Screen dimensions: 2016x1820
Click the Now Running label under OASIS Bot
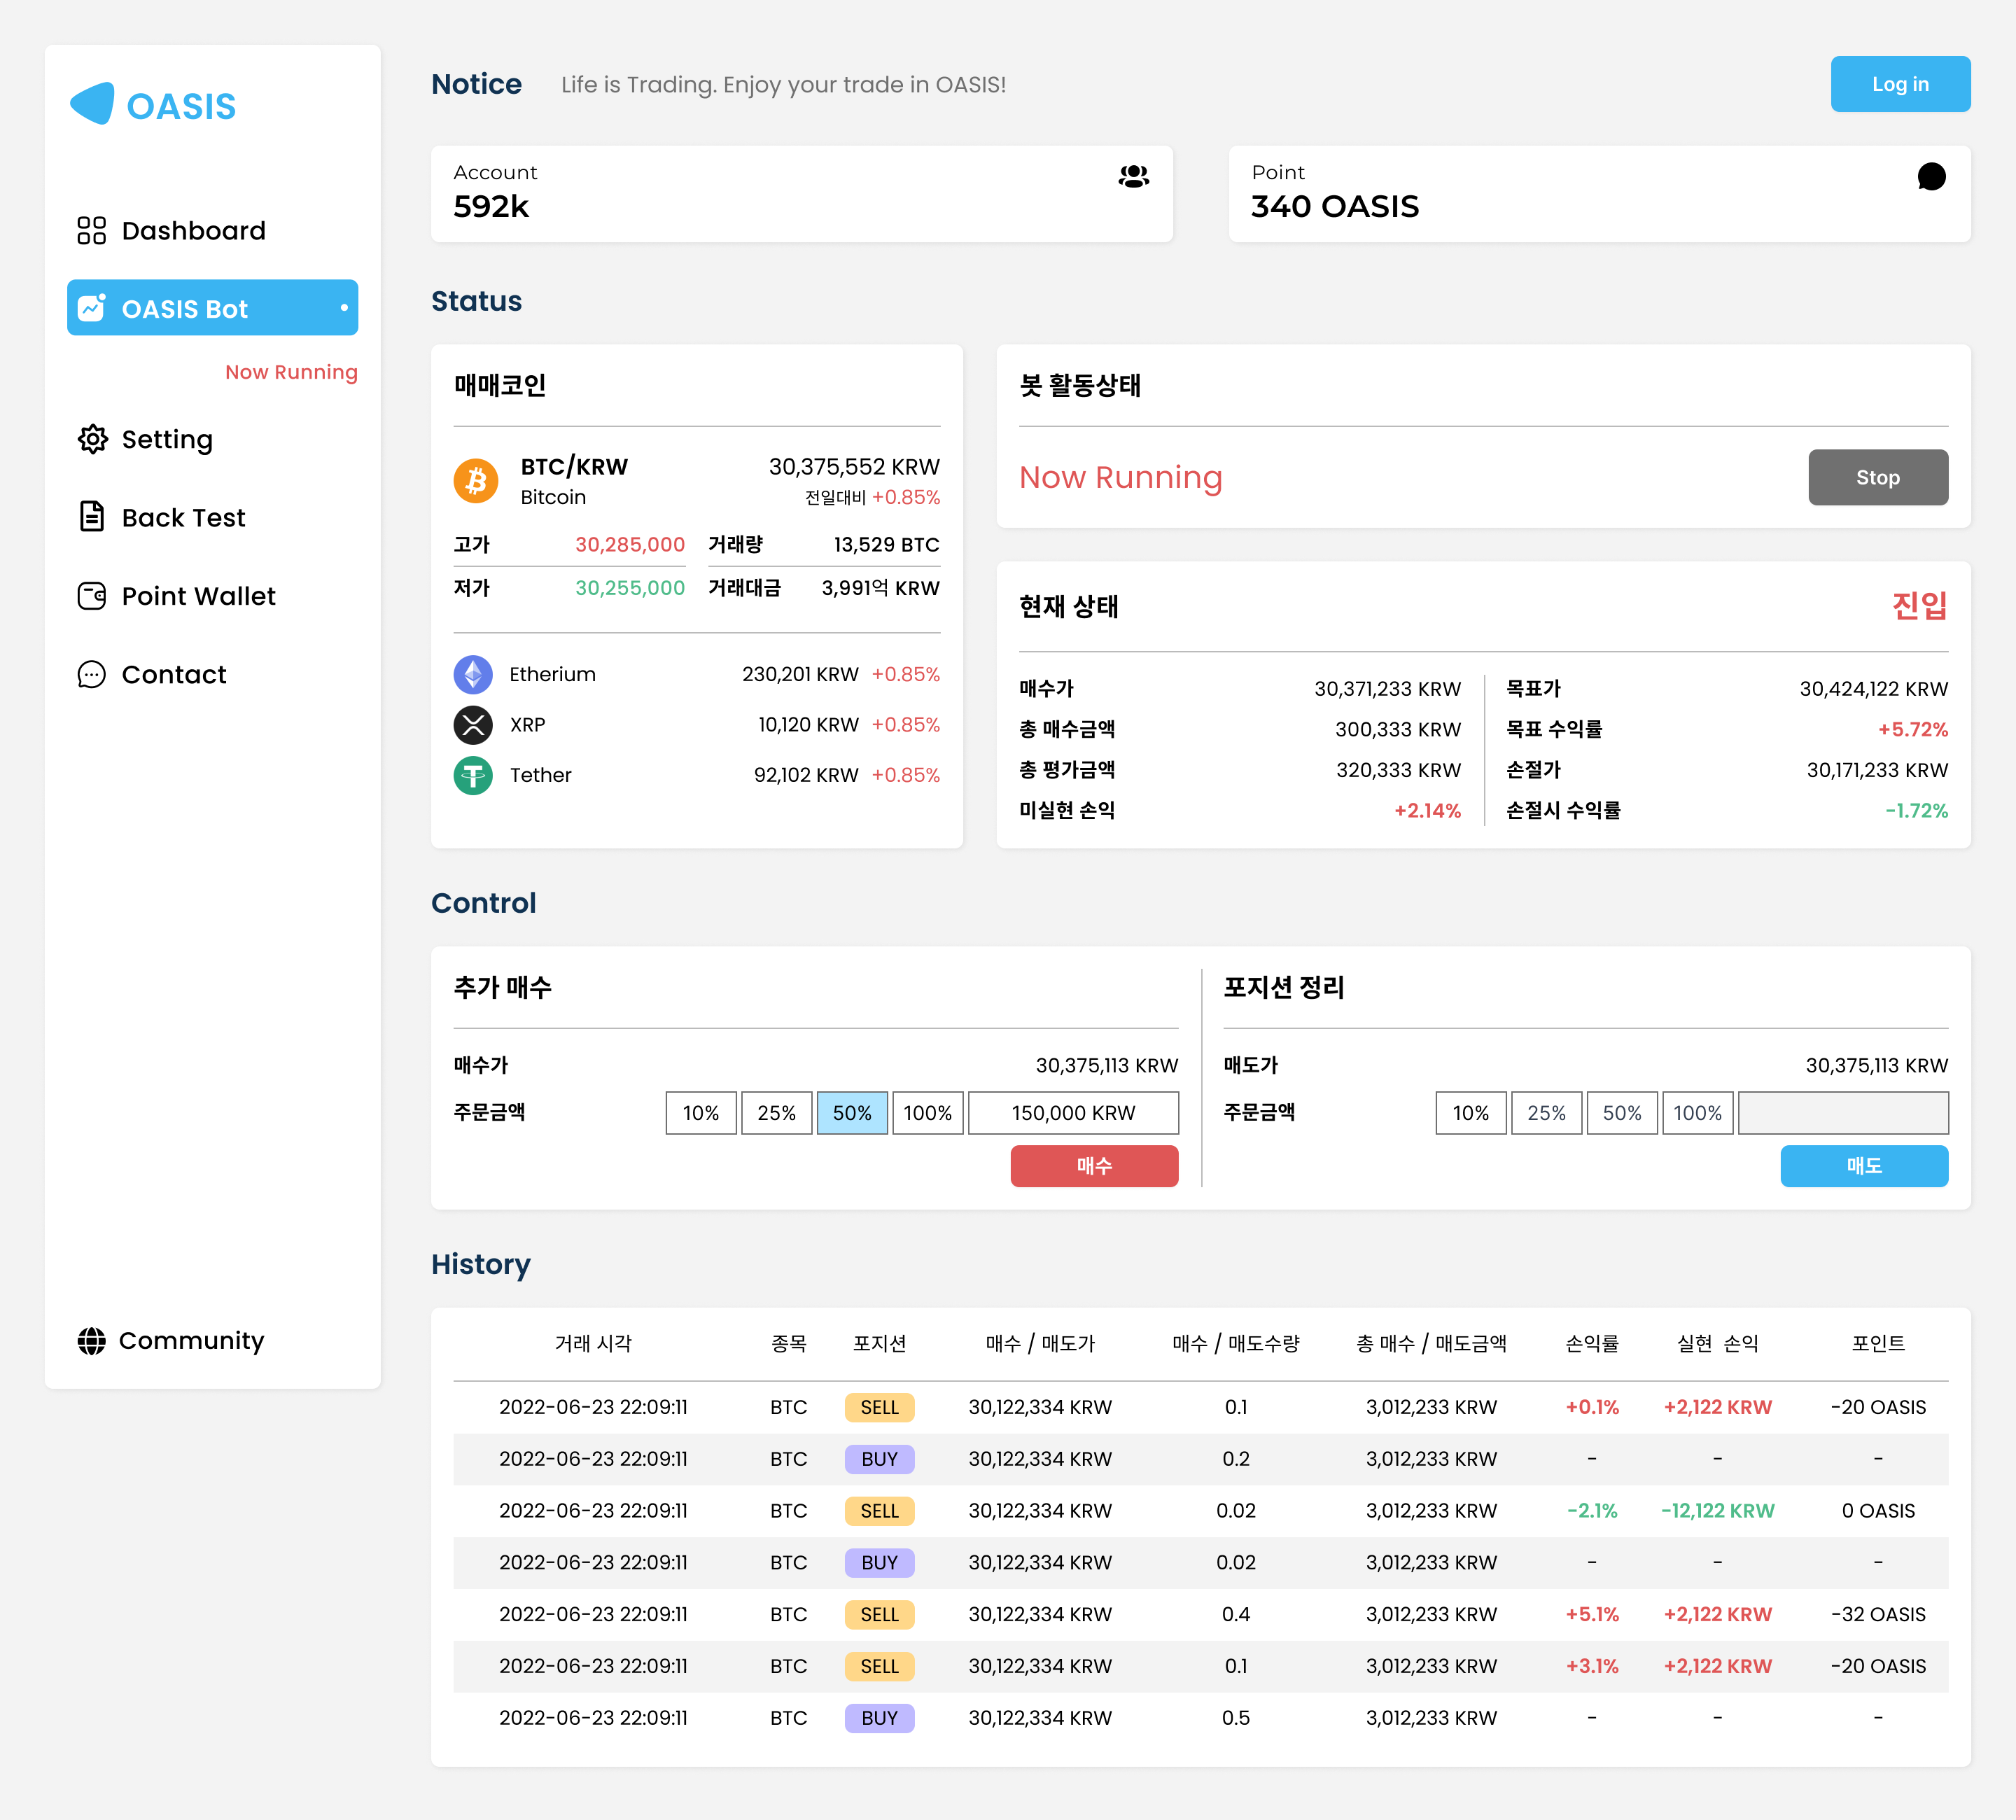(x=291, y=372)
